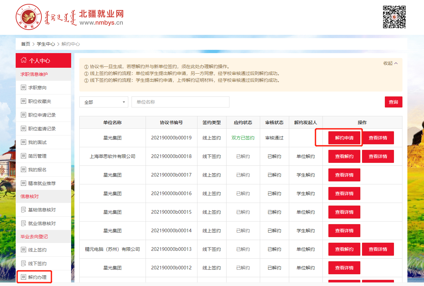Open 线上签约 in the sidebar menu
424x286 pixels.
(37, 250)
